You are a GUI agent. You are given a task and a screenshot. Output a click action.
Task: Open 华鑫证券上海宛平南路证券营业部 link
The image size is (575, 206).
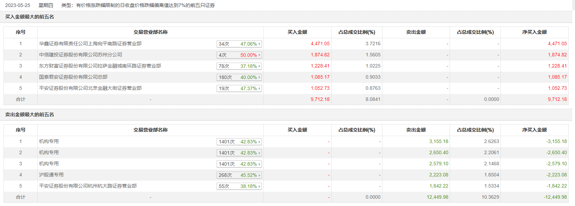click(x=90, y=43)
